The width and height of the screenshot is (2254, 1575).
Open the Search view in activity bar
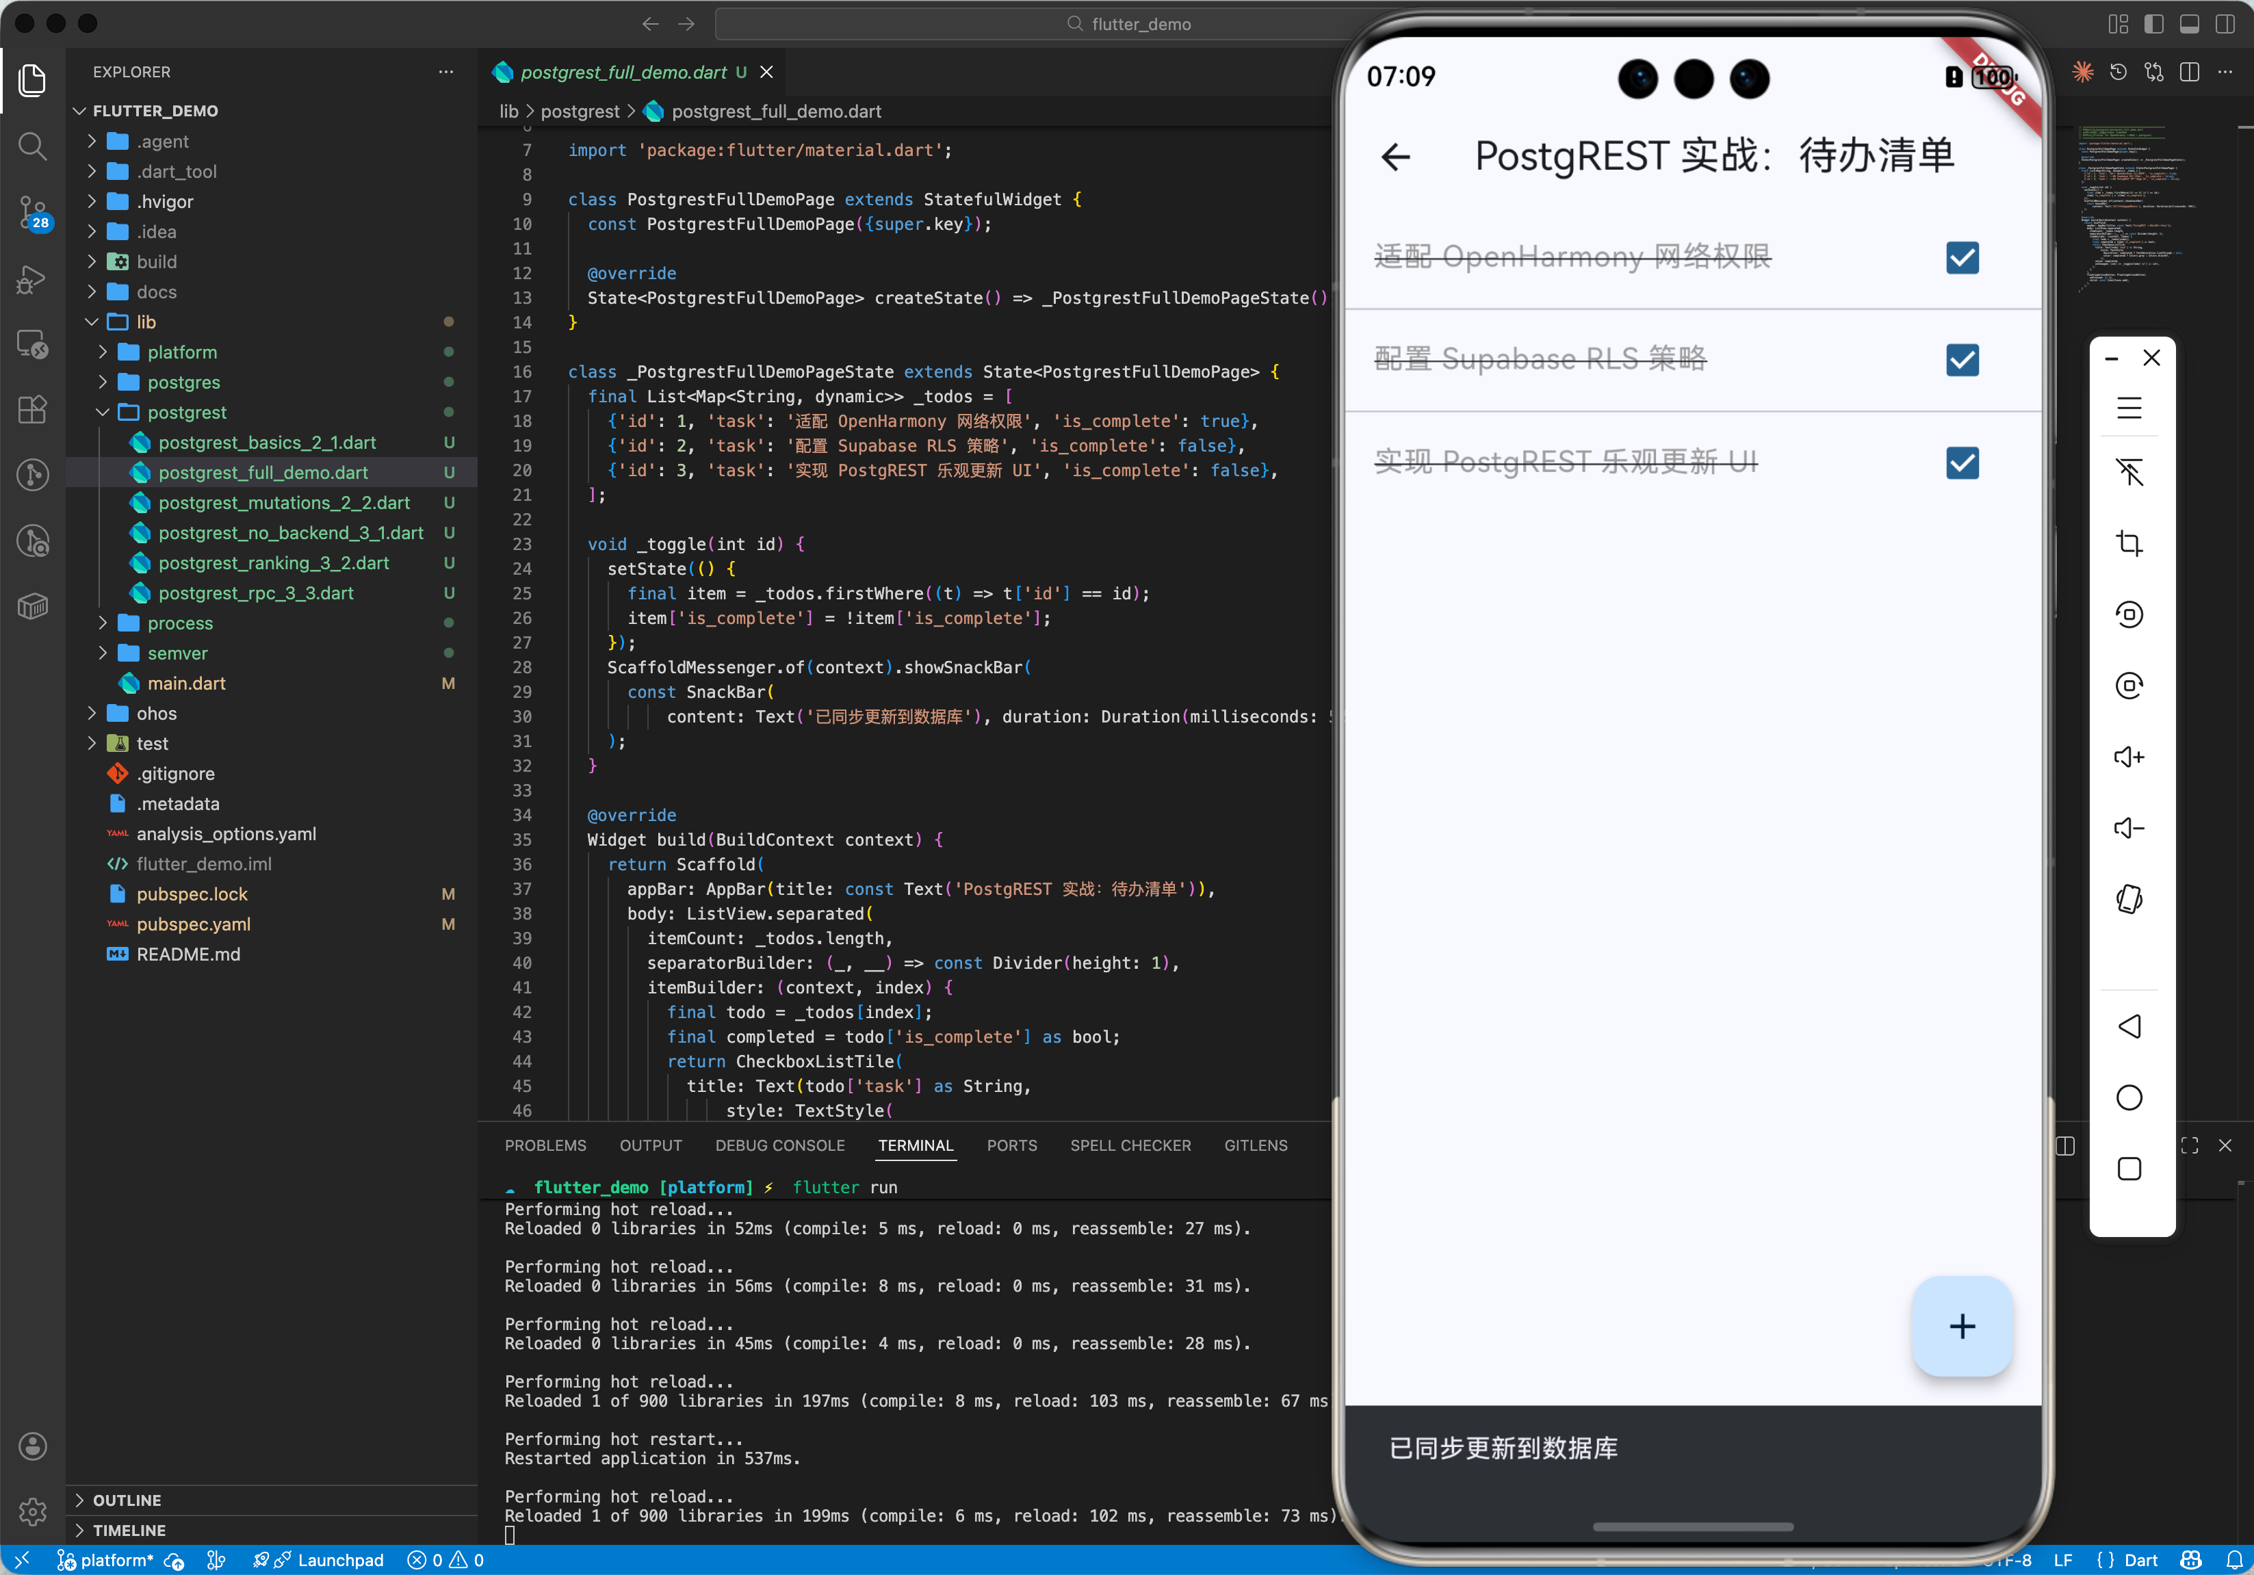[x=32, y=147]
